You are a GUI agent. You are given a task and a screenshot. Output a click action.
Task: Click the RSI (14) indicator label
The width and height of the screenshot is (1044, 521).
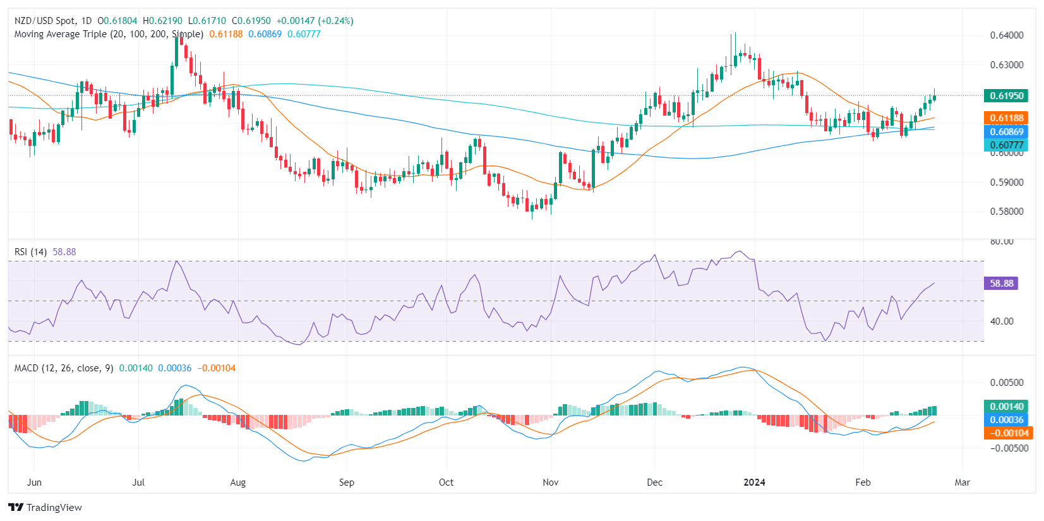(30, 252)
